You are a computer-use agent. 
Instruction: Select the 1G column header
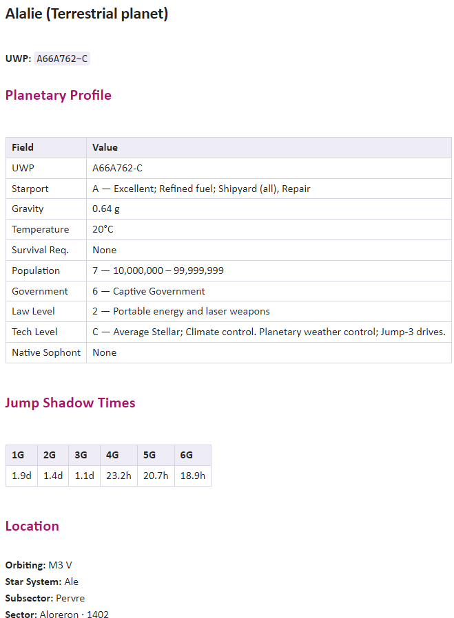(21, 455)
